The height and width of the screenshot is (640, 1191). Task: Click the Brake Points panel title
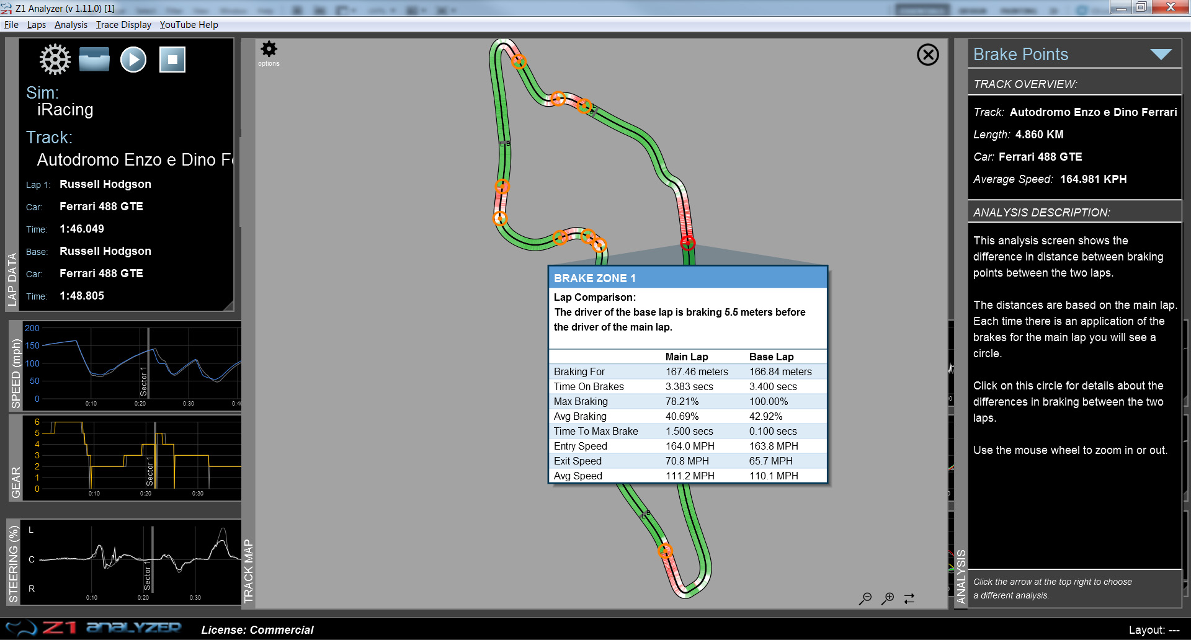tap(1020, 55)
